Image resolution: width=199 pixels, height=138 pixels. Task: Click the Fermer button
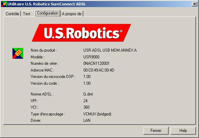click(x=156, y=131)
